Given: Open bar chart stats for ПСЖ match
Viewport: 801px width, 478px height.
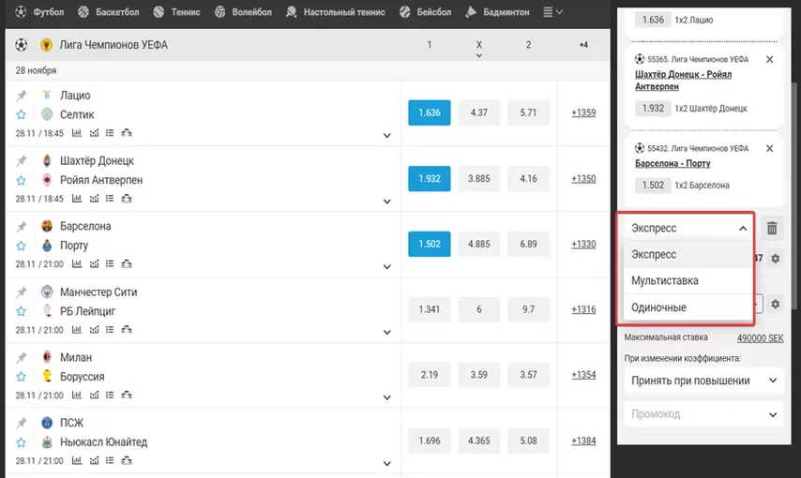Looking at the screenshot, I should coord(77,460).
